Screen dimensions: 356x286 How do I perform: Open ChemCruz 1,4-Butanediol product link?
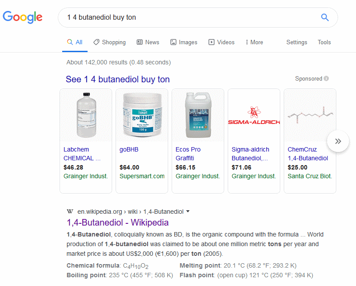point(308,154)
